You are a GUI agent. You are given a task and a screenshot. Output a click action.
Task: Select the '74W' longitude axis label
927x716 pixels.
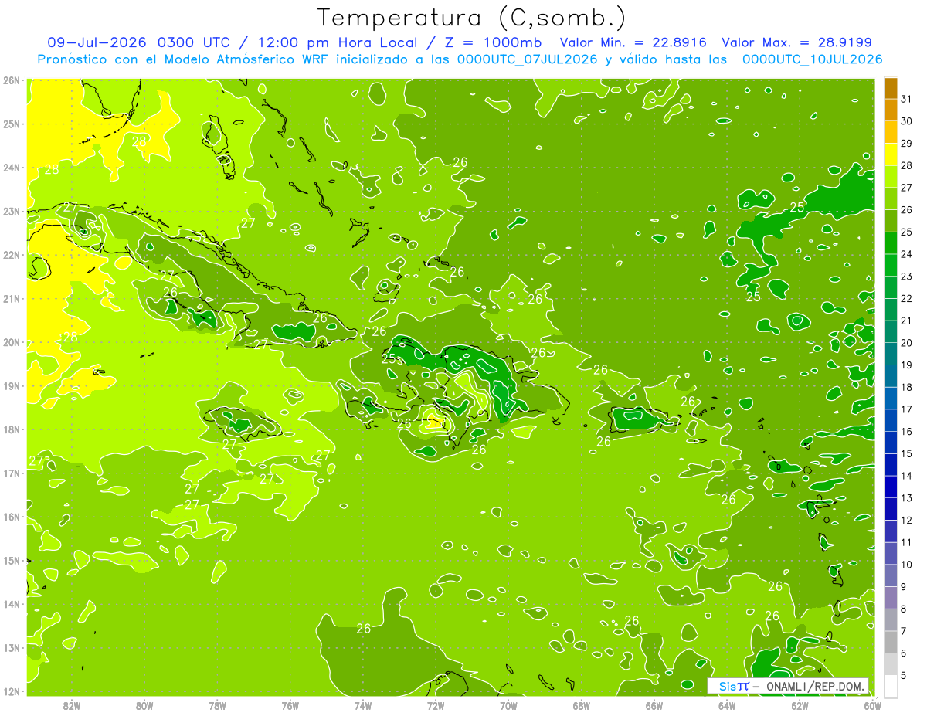pyautogui.click(x=362, y=705)
